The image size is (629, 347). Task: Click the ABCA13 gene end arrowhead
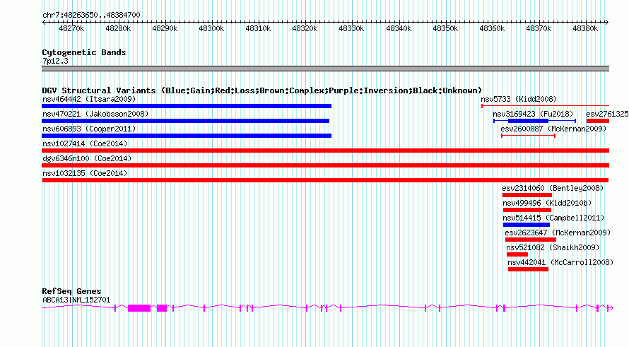[611, 308]
